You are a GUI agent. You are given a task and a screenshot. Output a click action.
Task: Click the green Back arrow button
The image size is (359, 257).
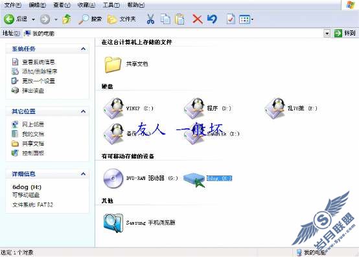coord(9,19)
